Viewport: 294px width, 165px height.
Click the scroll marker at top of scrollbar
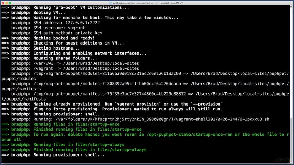point(291,6)
